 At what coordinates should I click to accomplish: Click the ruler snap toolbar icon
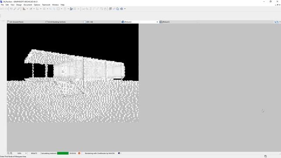coord(31,9)
